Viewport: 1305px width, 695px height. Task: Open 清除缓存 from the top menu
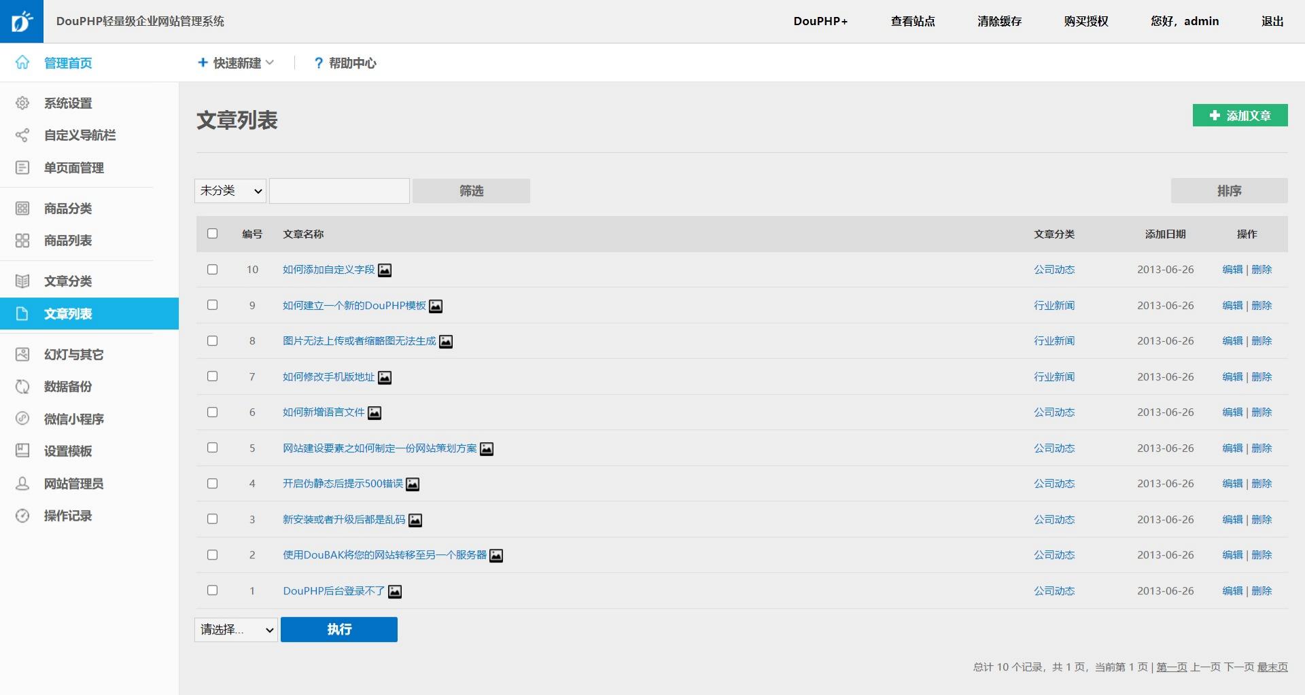(x=998, y=21)
